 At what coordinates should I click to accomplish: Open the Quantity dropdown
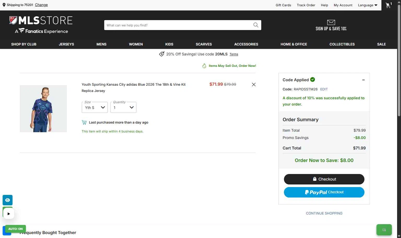point(123,107)
